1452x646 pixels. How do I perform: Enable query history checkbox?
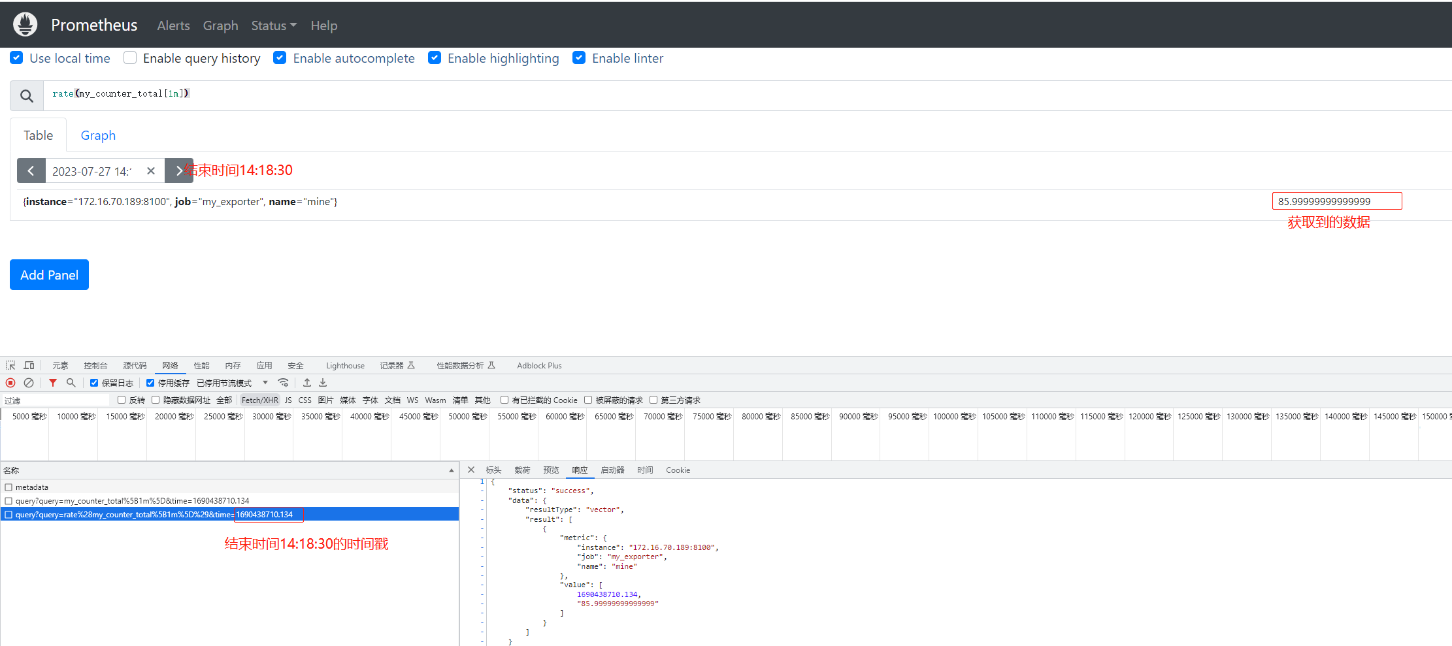(x=130, y=57)
